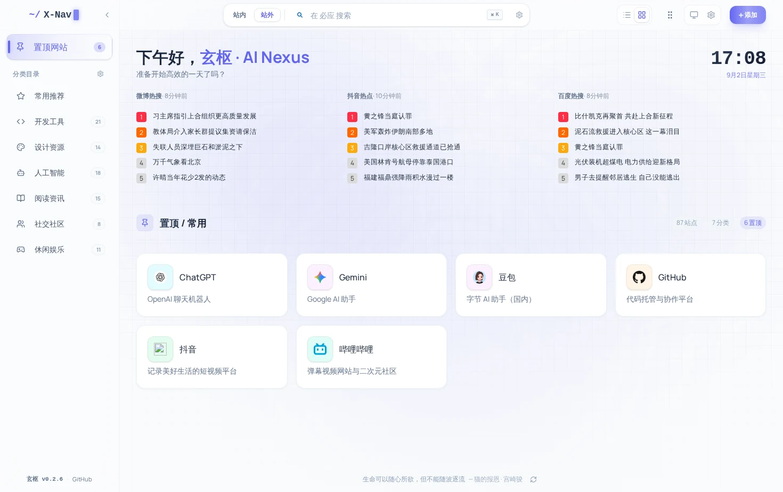Open search engine settings gear
Viewport: 783px width, 492px height.
[519, 15]
